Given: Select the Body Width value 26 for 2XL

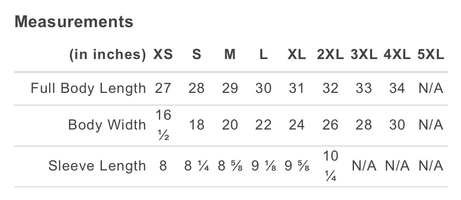Looking at the screenshot, I should click(x=330, y=125).
